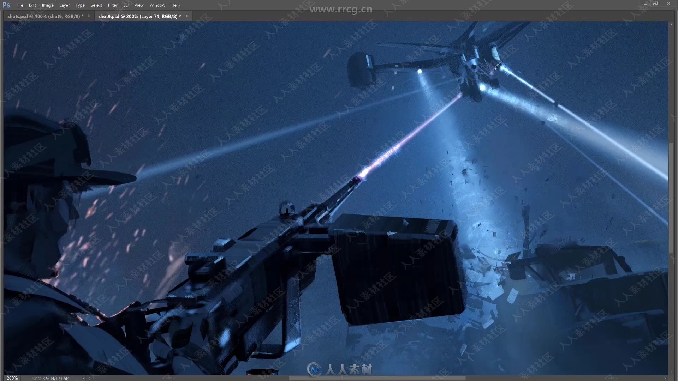Open the Type menu
The width and height of the screenshot is (678, 381).
pyautogui.click(x=80, y=5)
